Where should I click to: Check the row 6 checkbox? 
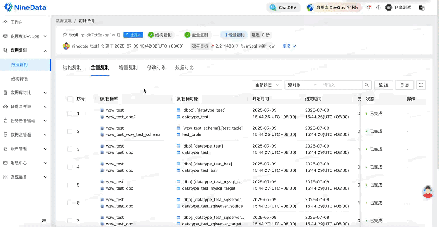click(x=70, y=203)
